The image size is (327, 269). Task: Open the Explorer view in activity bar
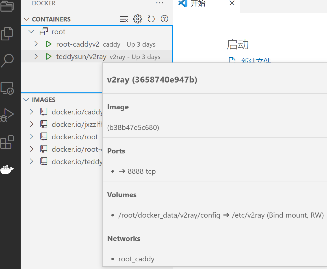(7, 34)
